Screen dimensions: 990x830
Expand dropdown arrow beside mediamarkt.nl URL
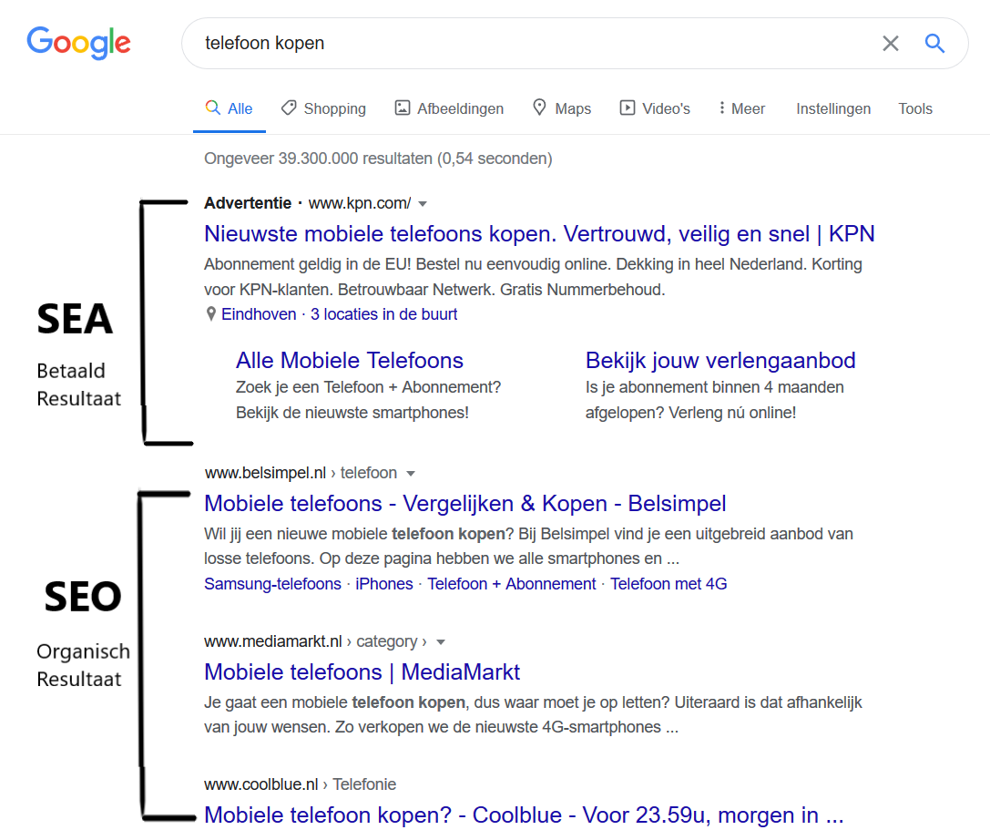[x=441, y=642]
